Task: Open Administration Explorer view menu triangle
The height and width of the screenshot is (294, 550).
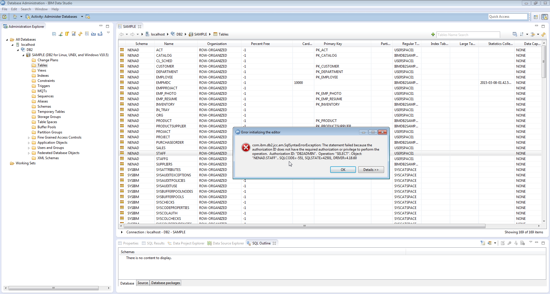Action: pyautogui.click(x=108, y=33)
